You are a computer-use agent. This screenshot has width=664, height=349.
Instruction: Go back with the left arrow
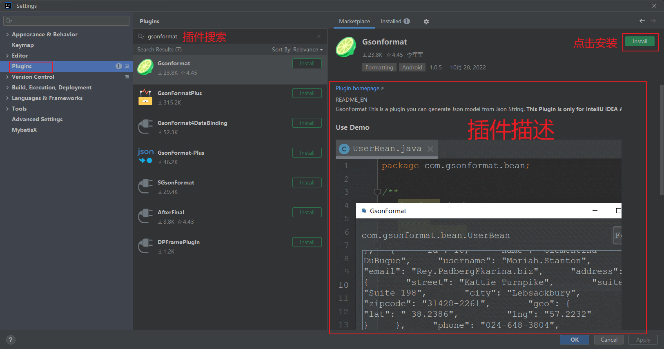click(x=642, y=21)
